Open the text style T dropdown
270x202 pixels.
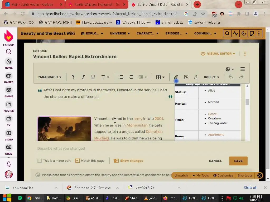[x=105, y=77]
